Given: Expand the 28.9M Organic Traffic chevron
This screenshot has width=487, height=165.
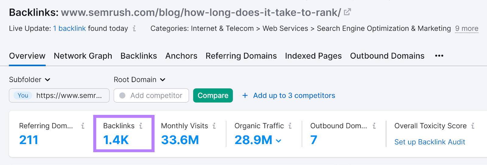Looking at the screenshot, I should [279, 141].
